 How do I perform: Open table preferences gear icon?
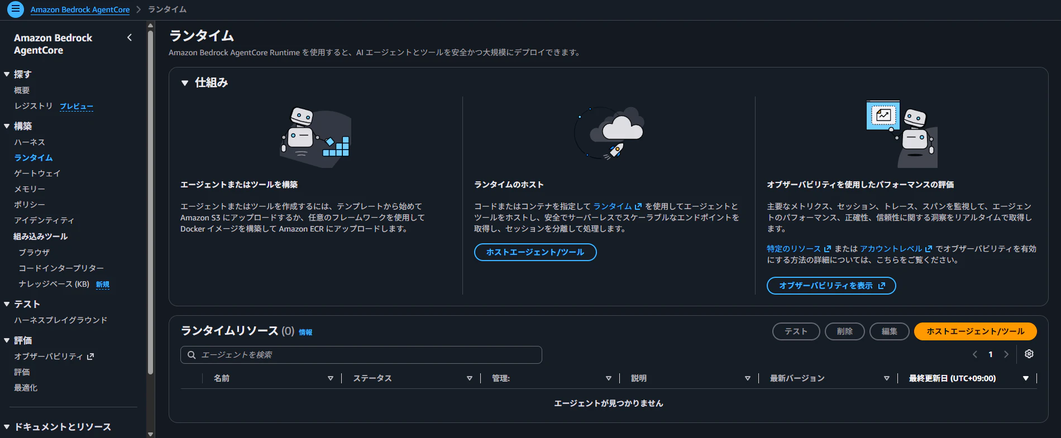pyautogui.click(x=1029, y=354)
